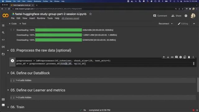Image resolution: width=199 pixels, height=112 pixels.
Task: Click into the preprocessor code line
Action: tap(63, 61)
